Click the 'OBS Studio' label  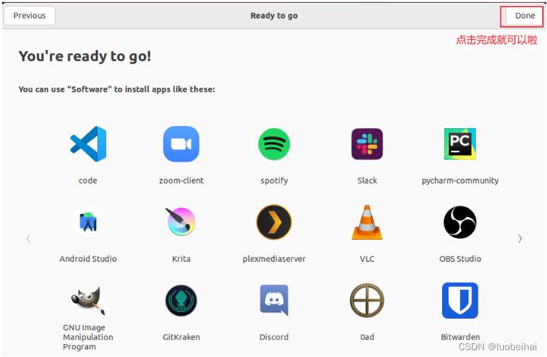point(460,259)
